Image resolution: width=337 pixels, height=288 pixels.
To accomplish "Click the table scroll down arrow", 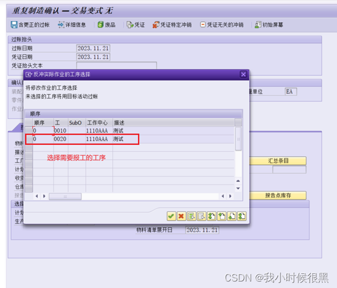I will pyautogui.click(x=238, y=188).
